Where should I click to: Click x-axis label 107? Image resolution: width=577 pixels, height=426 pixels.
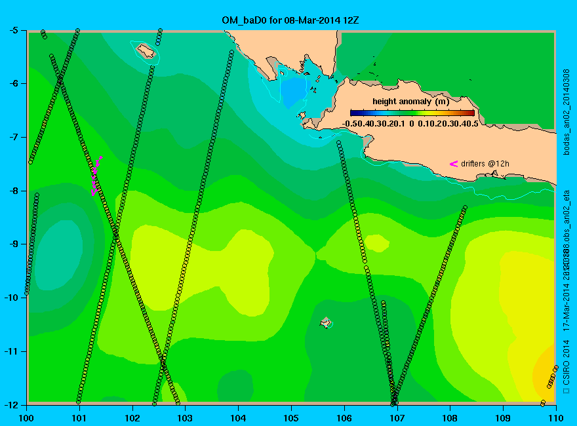click(397, 418)
